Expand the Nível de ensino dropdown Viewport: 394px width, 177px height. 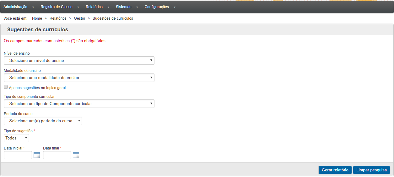(x=79, y=60)
